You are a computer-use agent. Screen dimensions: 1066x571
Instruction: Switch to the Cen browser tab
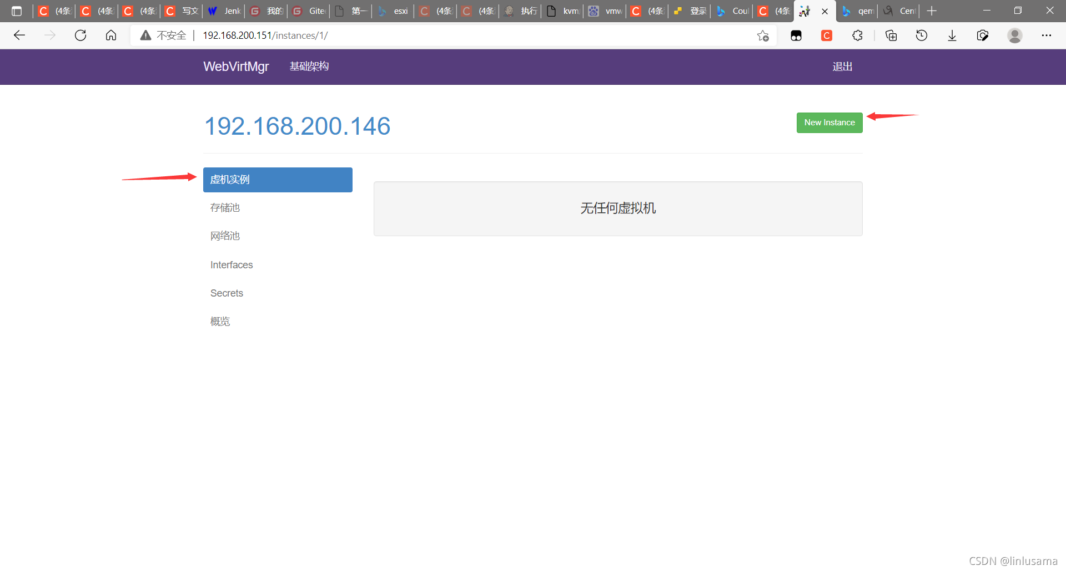click(899, 11)
